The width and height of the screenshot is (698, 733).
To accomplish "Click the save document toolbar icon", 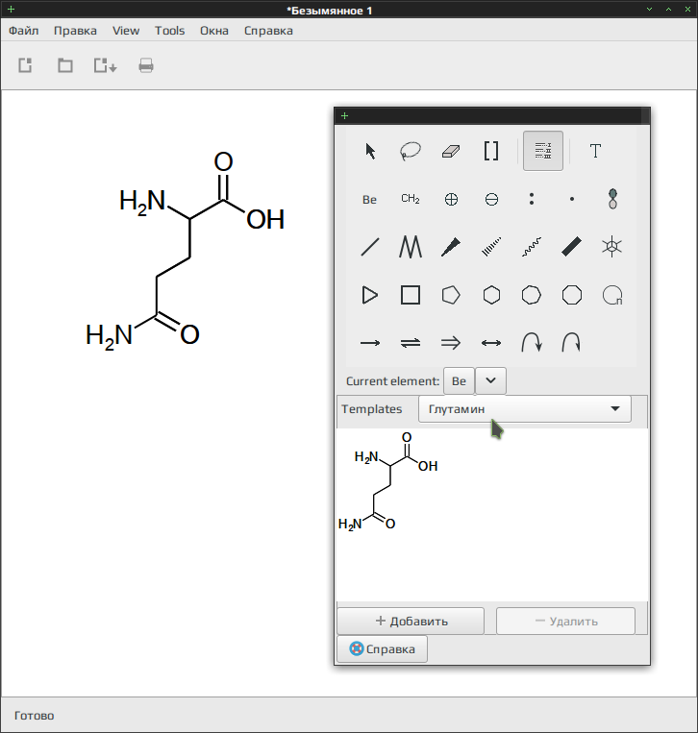I will [x=105, y=65].
